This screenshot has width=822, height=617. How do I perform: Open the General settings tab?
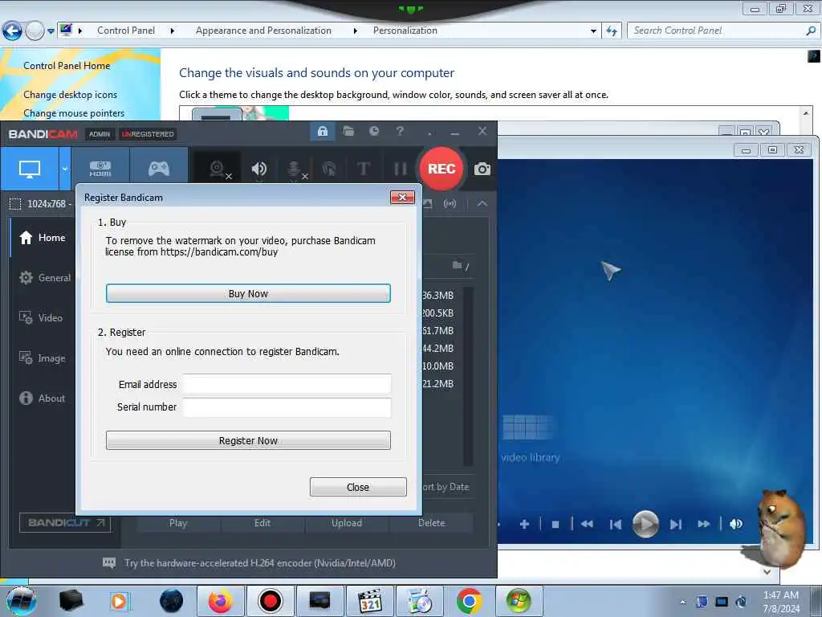(45, 277)
